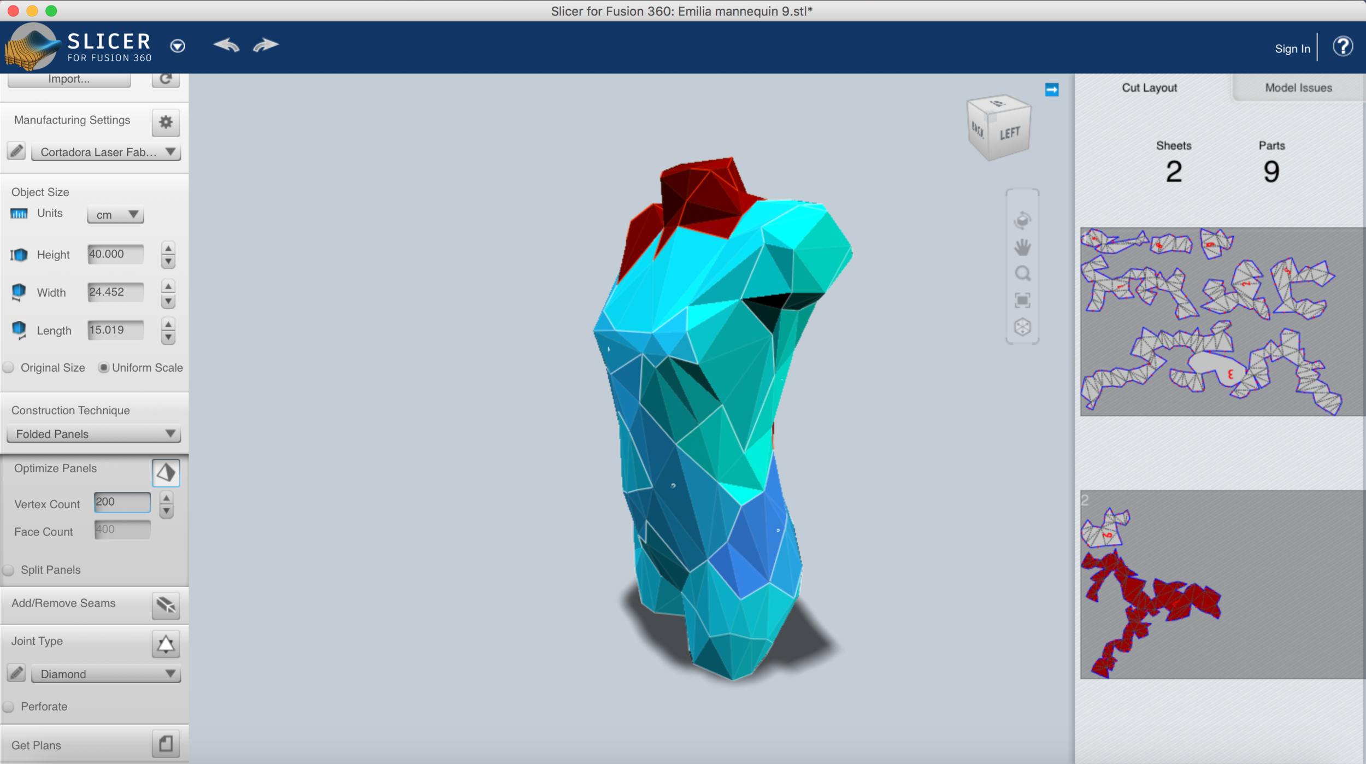Open the Slicer main menu dropdown arrow

pyautogui.click(x=178, y=46)
